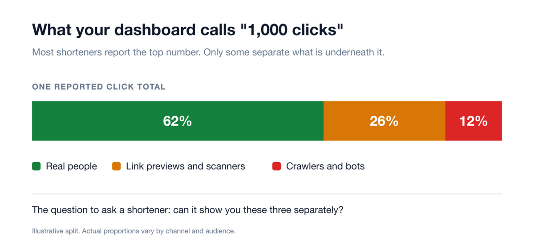Click the subtitle starting "Most shorteners report"
The width and height of the screenshot is (534, 245).
tap(208, 52)
